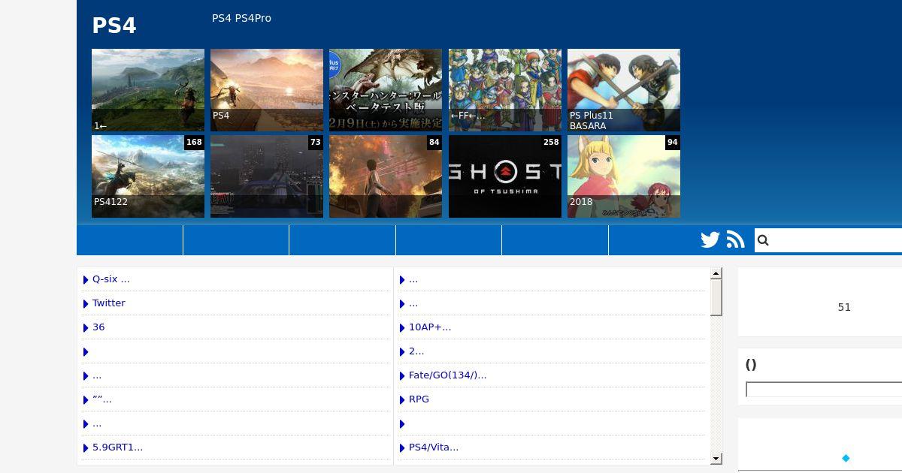The height and width of the screenshot is (473, 902).
Task: Open thumbnail with 73 comment badge
Action: [267, 176]
